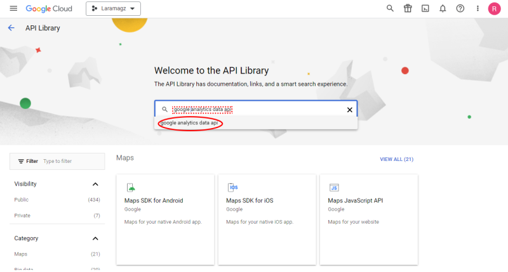This screenshot has height=272, width=508.
Task: Click Welcome to the API Library heading
Action: [x=211, y=70]
